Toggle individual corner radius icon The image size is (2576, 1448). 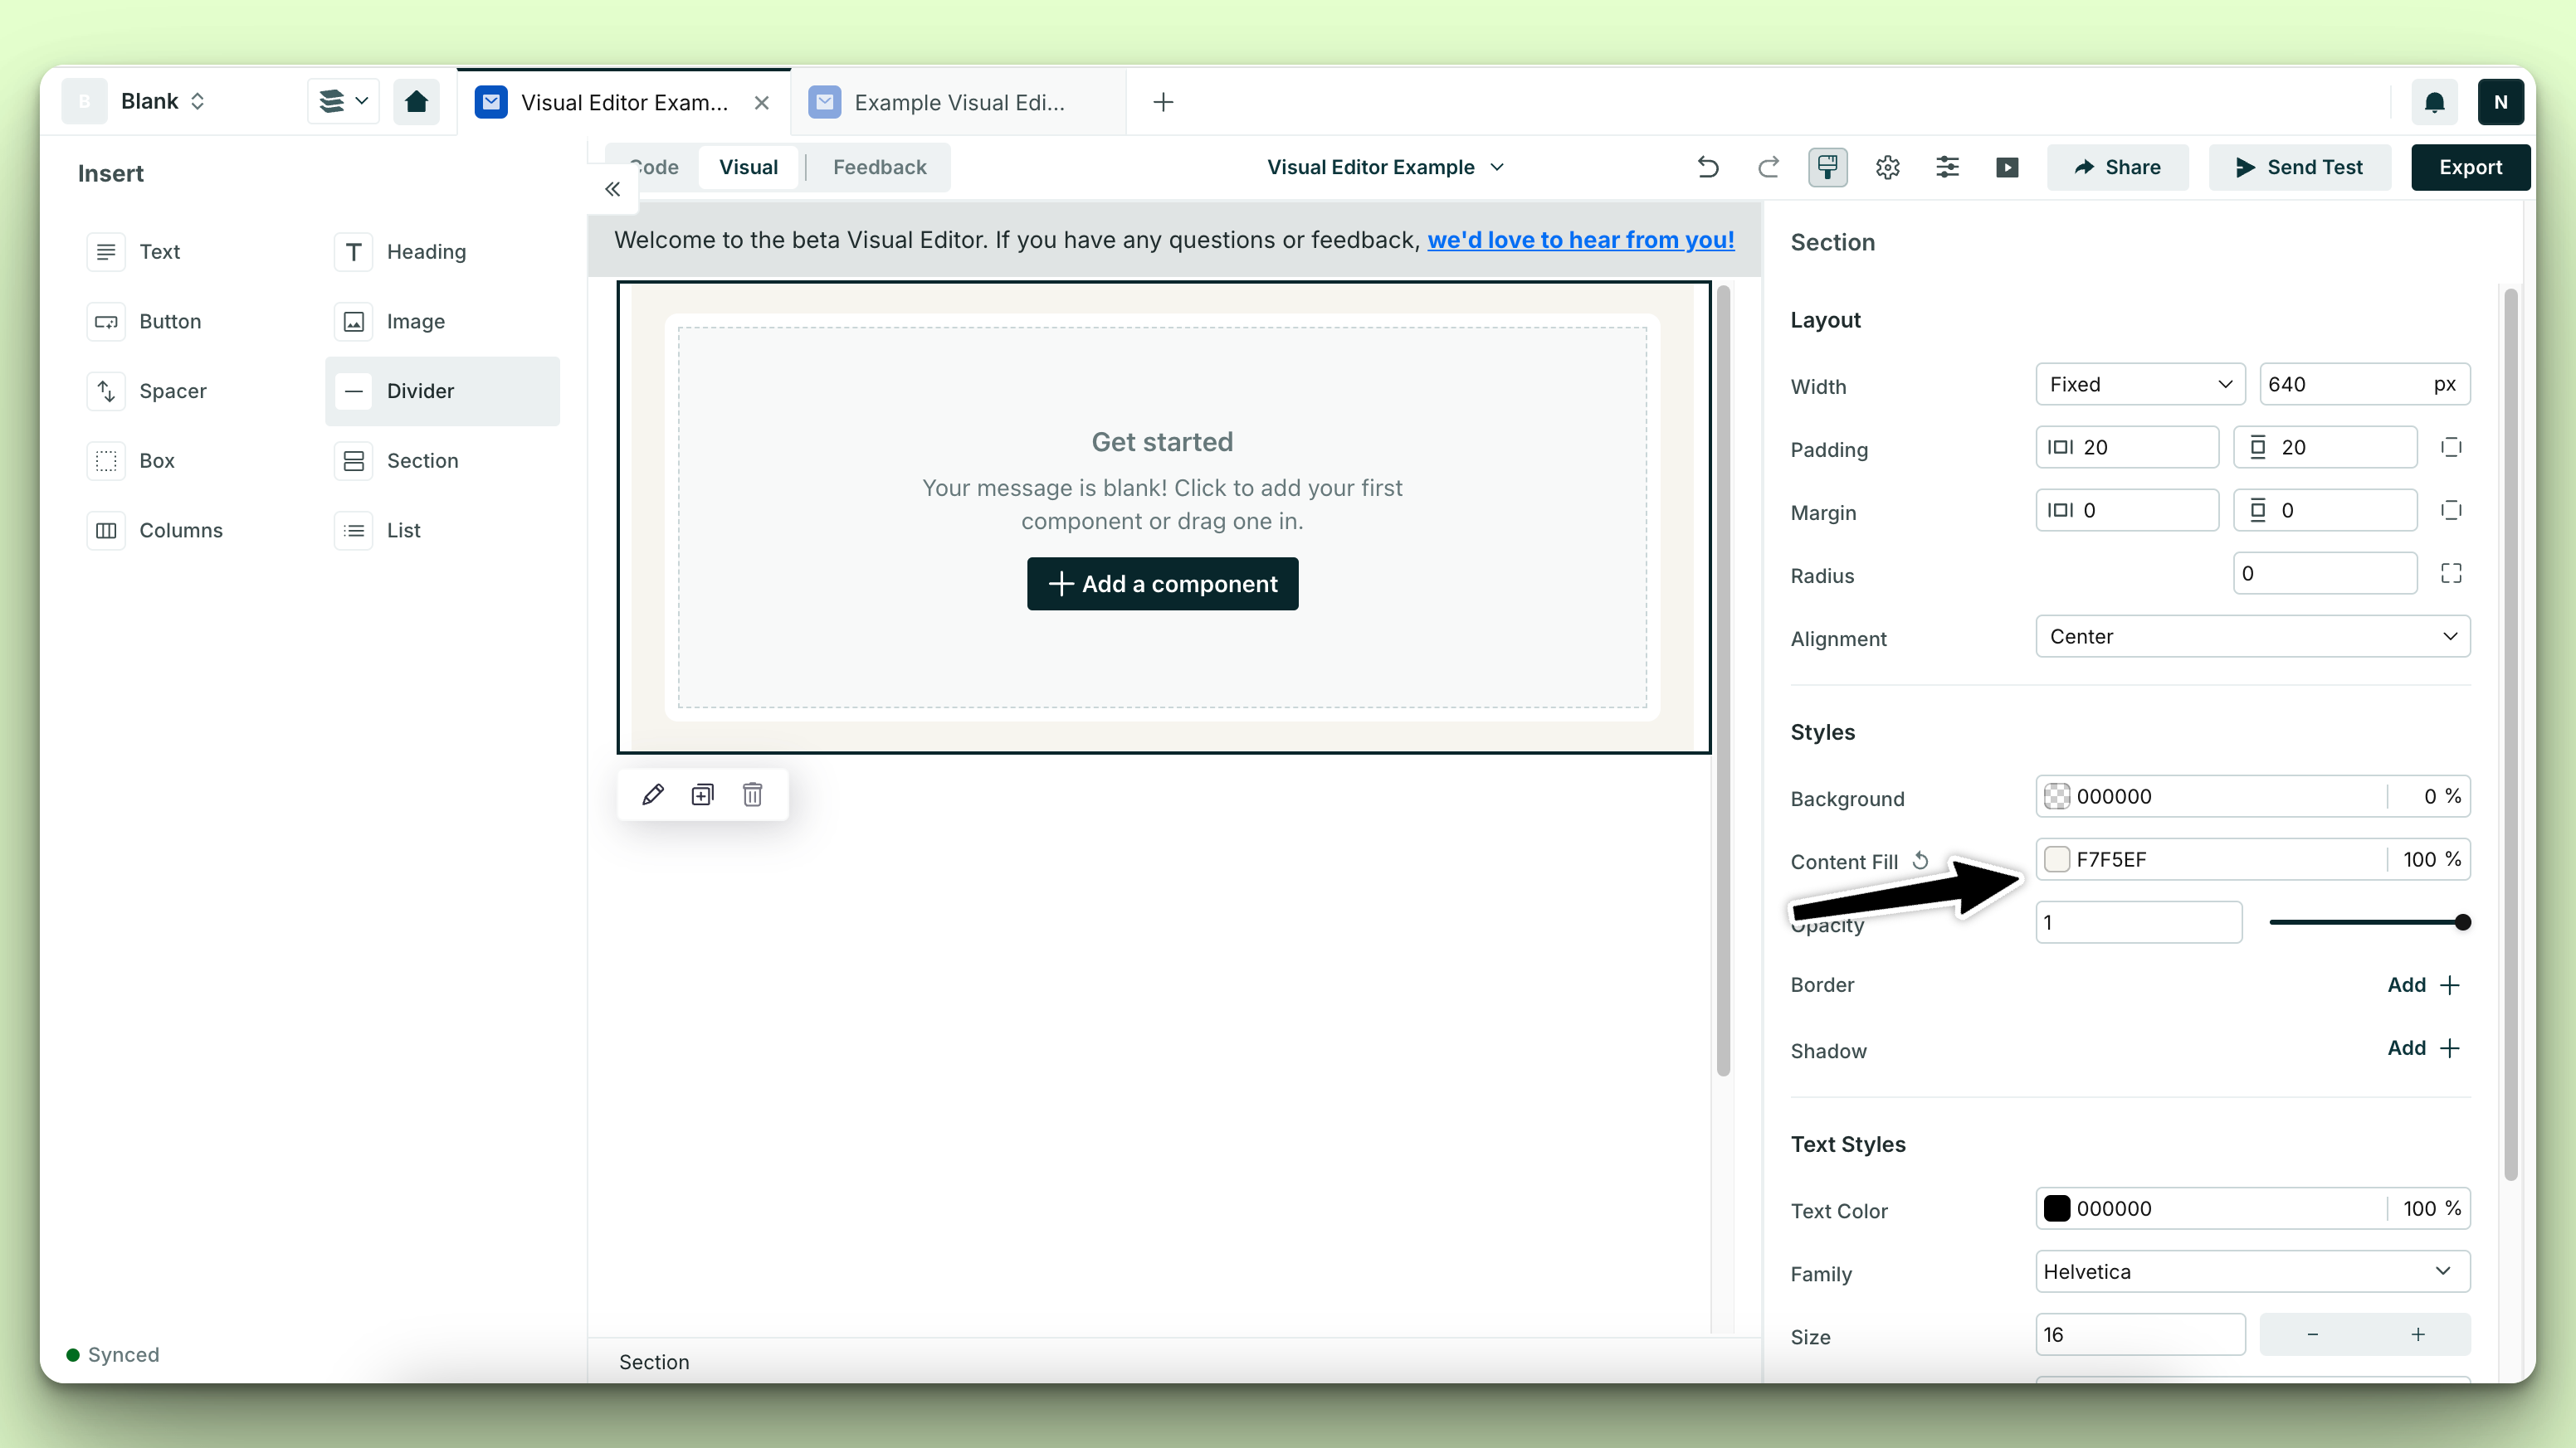coord(2450,574)
